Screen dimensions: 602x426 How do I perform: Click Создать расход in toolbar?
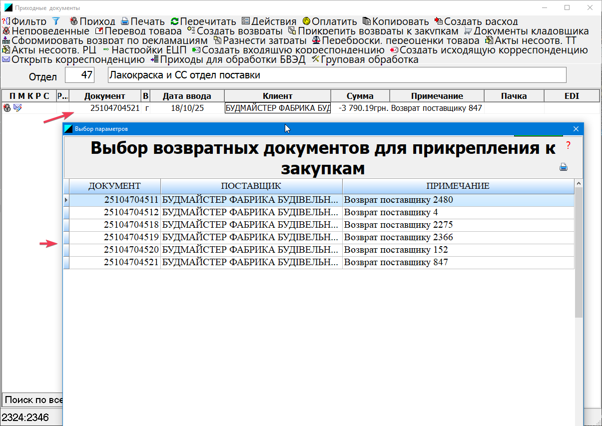click(x=476, y=21)
